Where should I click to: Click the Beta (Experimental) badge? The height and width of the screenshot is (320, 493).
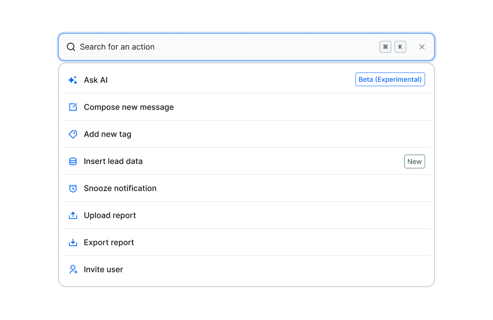pos(390,80)
